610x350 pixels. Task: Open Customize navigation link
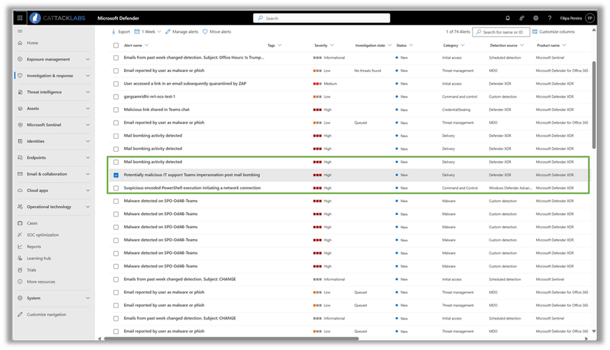point(46,314)
